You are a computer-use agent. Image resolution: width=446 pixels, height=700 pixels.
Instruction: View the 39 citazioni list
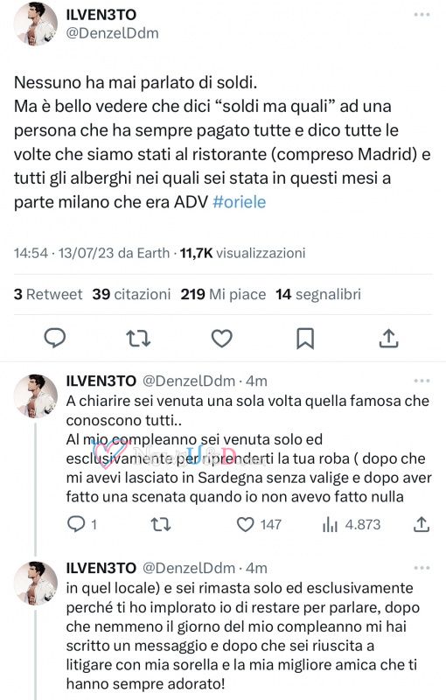click(x=131, y=294)
